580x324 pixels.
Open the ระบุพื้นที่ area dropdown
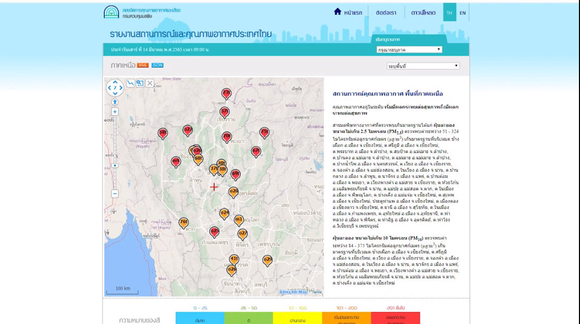(x=423, y=66)
